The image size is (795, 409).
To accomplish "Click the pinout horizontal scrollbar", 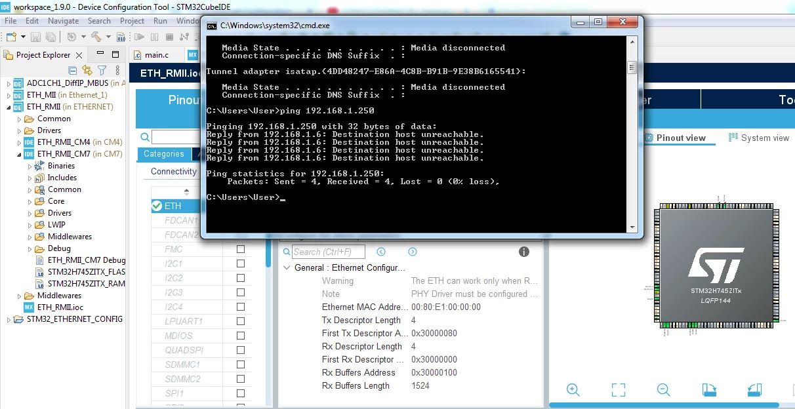I will tap(664, 405).
